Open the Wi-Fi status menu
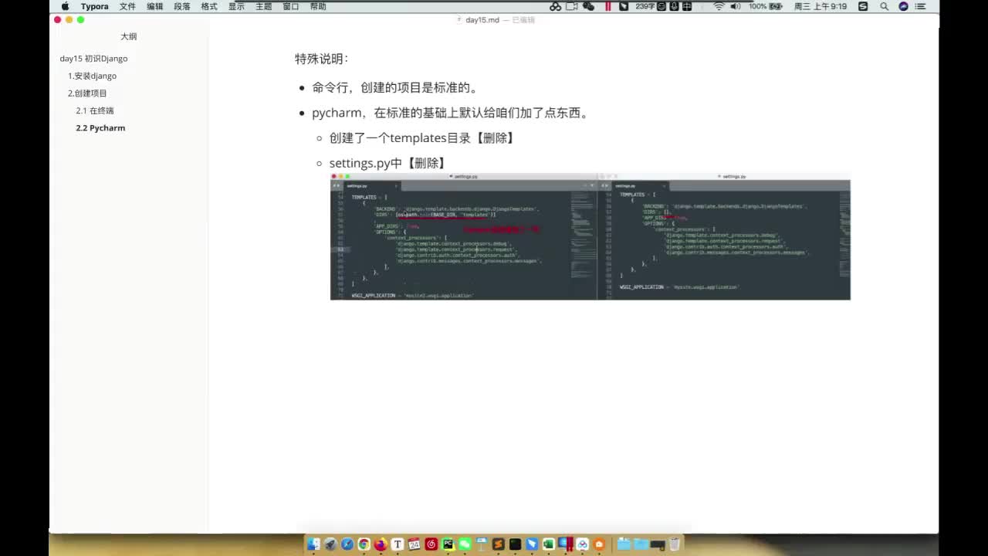 pos(719,6)
